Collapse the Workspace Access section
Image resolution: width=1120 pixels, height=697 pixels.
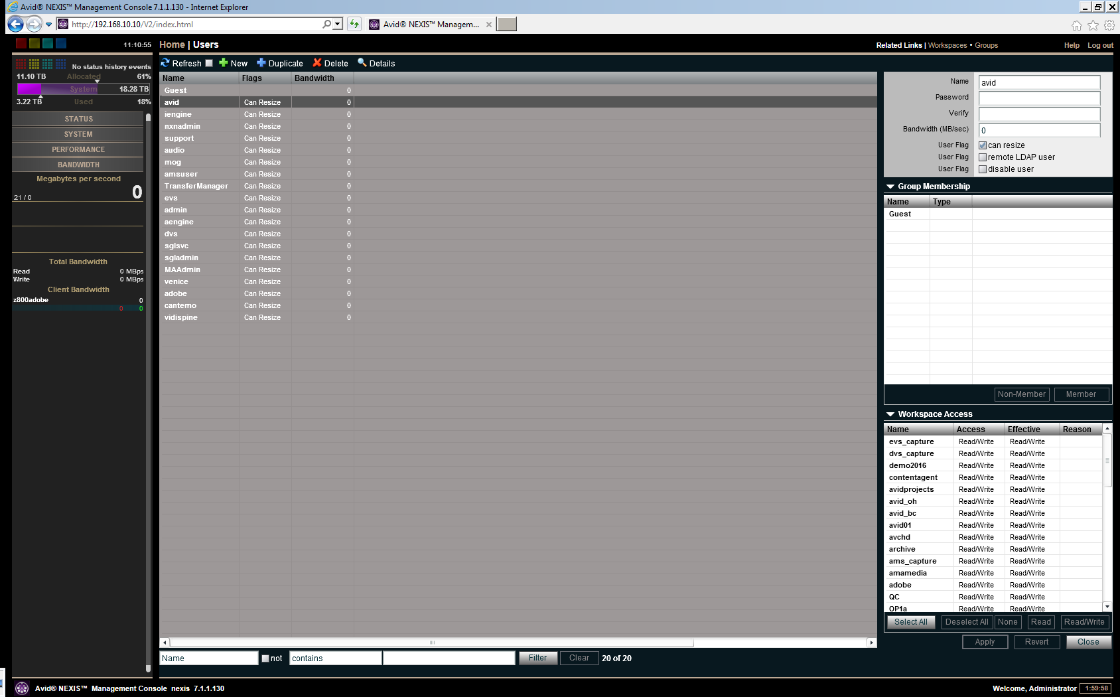pyautogui.click(x=890, y=414)
